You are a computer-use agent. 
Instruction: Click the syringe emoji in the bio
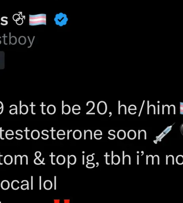tap(164, 133)
